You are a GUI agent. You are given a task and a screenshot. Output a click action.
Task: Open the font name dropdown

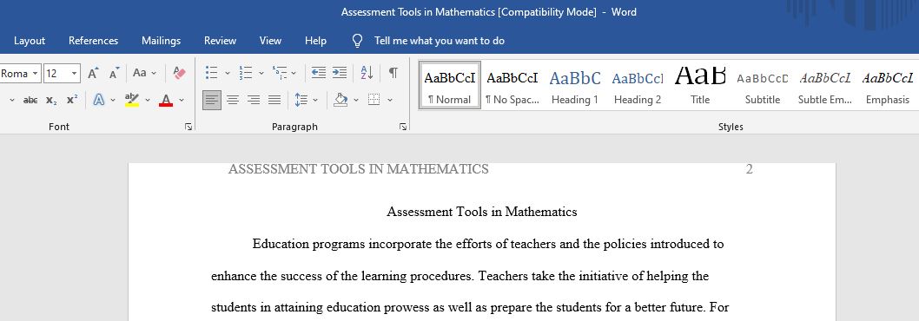(x=35, y=73)
